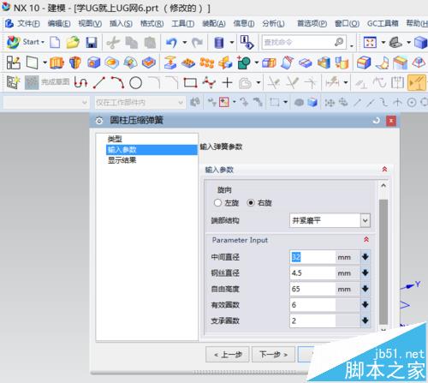The image size is (428, 383).
Task: Collapse the Parameter Input section
Action: click(x=366, y=240)
